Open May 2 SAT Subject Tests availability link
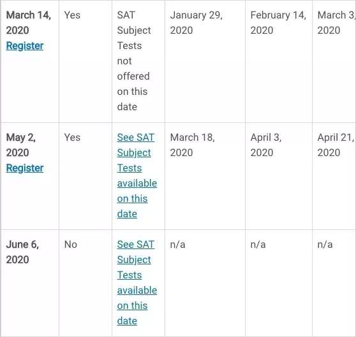The height and width of the screenshot is (337, 356). [137, 176]
